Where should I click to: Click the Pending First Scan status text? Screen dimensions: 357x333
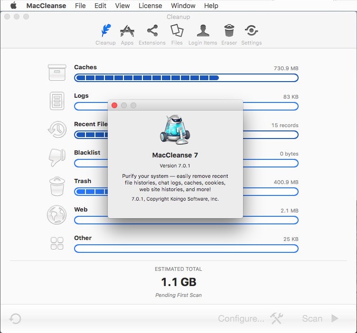[178, 295]
